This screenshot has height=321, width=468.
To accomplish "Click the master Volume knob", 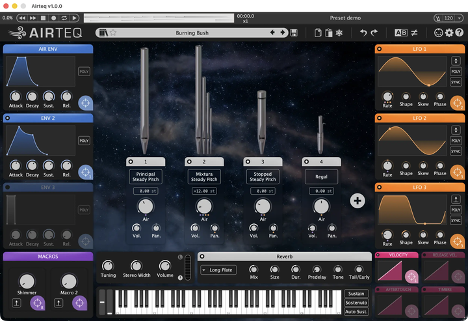I will 164,266.
